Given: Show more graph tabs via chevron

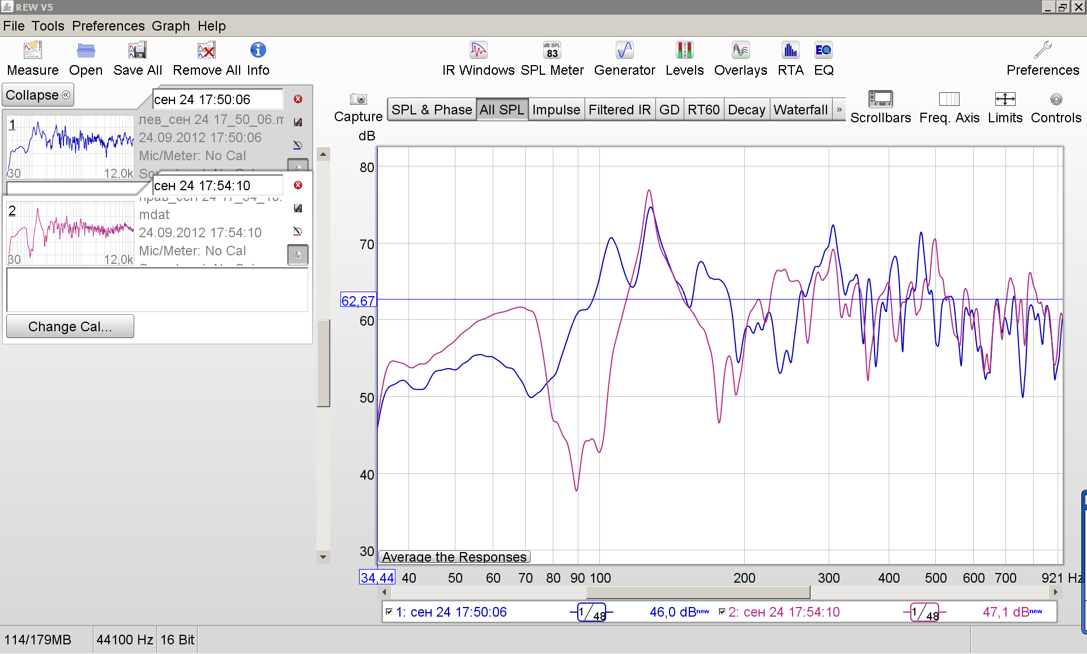Looking at the screenshot, I should pos(839,109).
